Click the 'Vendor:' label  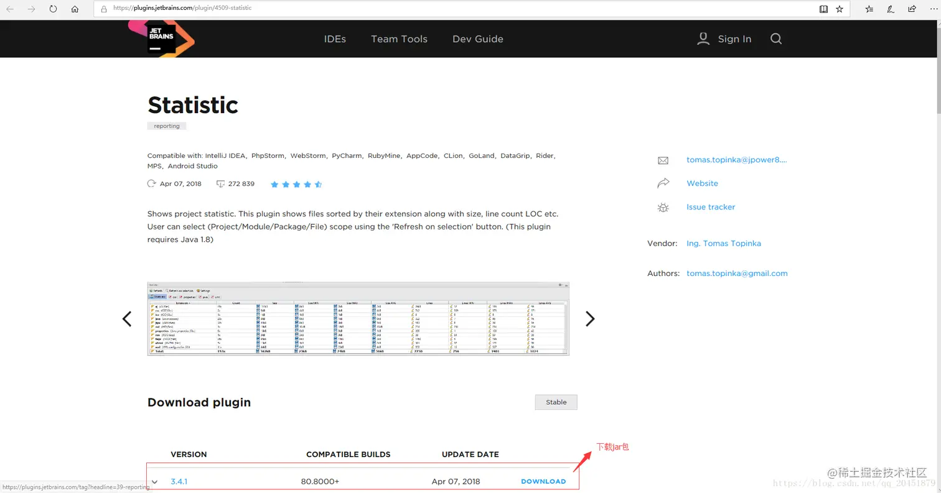[x=662, y=243]
